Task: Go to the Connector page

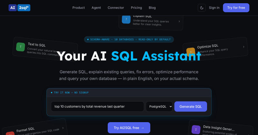Action: click(116, 8)
